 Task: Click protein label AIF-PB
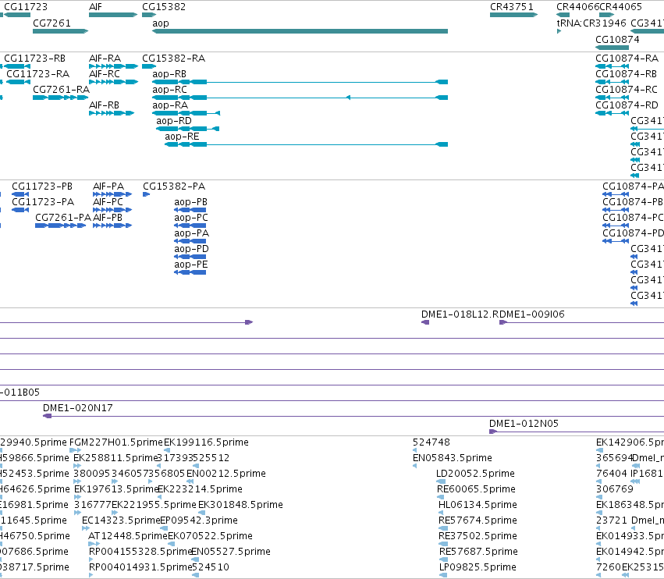(x=108, y=217)
